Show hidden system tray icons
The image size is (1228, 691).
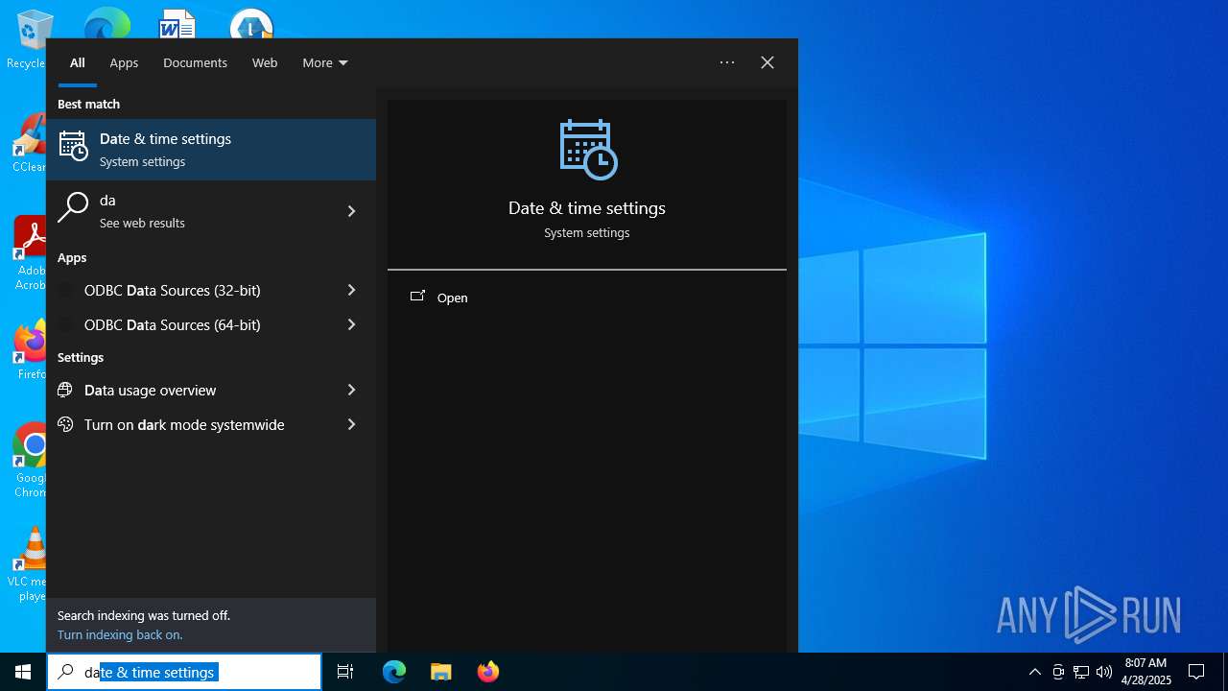1035,672
